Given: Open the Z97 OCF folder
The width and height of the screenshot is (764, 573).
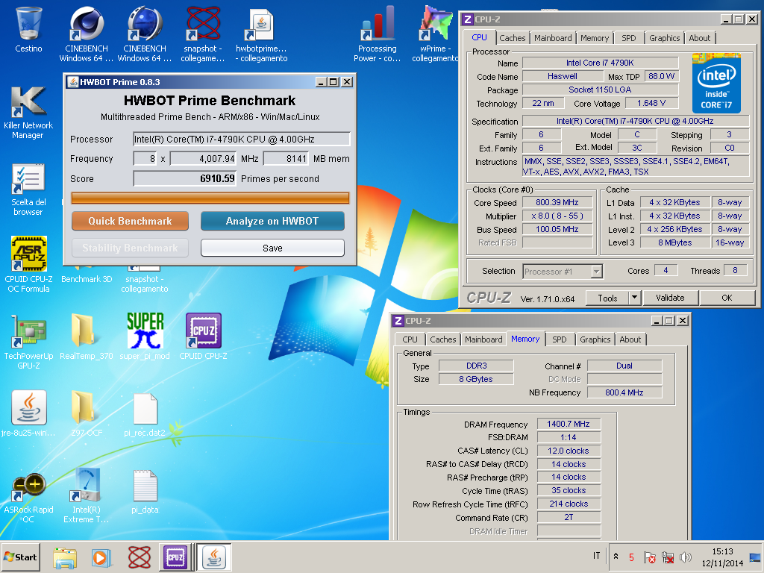Looking at the screenshot, I should point(87,413).
